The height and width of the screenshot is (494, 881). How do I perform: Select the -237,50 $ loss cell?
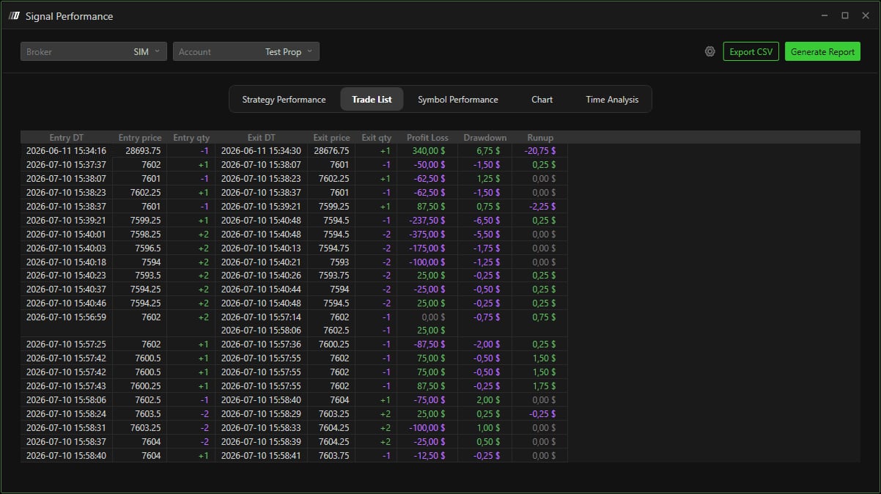[x=427, y=220]
